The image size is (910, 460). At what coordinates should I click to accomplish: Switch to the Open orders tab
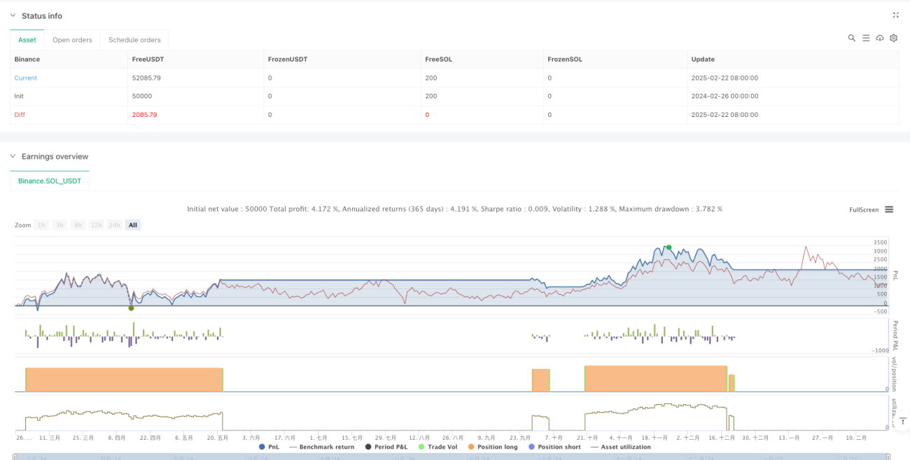coord(72,40)
